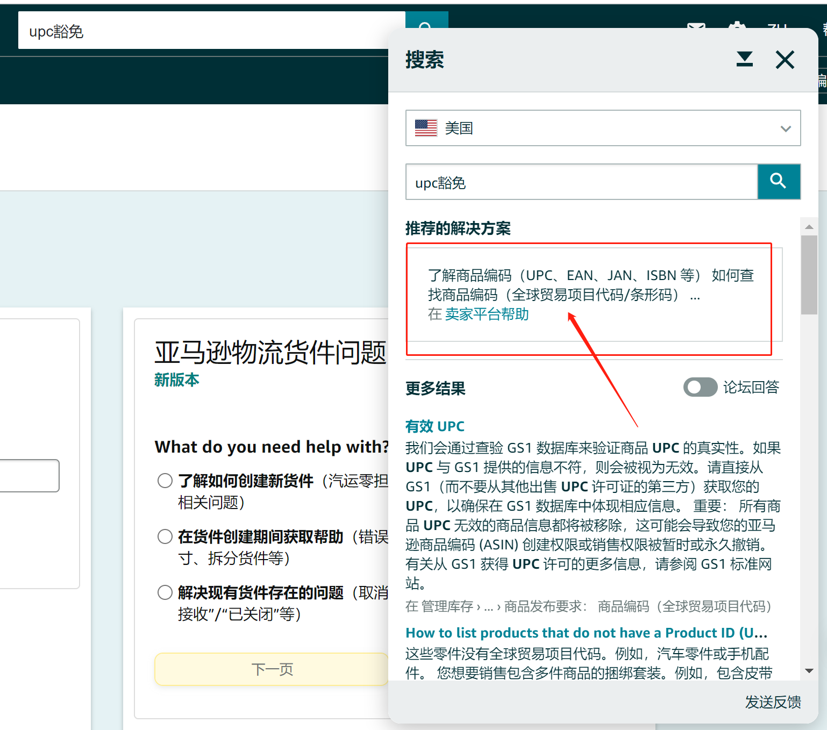
Task: Open 'How to list products' result link
Action: point(586,633)
